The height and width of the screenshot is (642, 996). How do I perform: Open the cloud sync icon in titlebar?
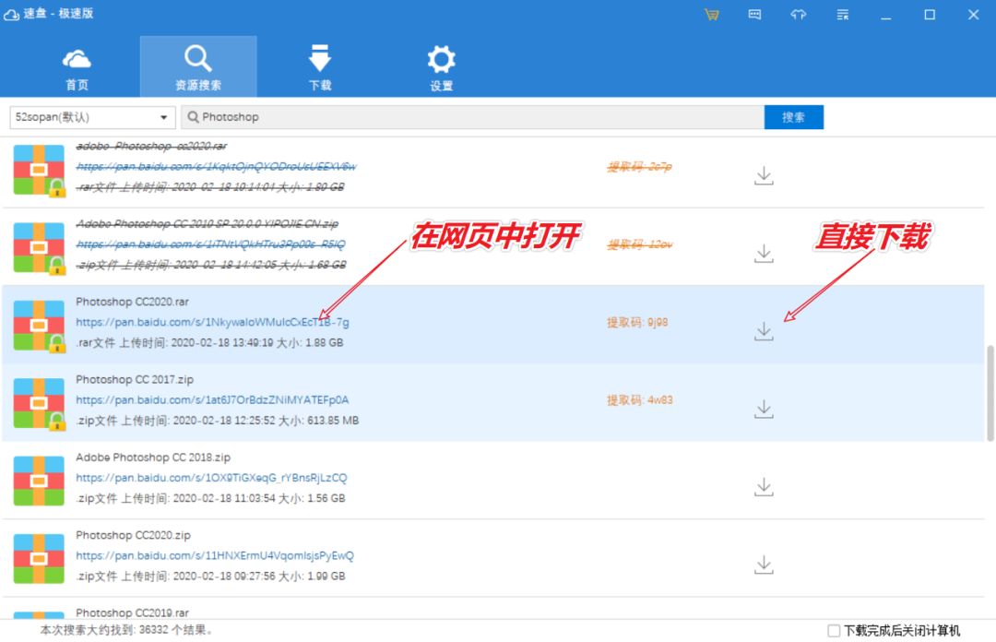798,15
